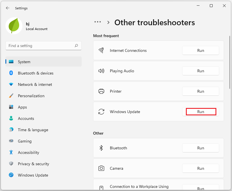Click the Privacy shield icon
232x191 pixels.
(x=11, y=164)
